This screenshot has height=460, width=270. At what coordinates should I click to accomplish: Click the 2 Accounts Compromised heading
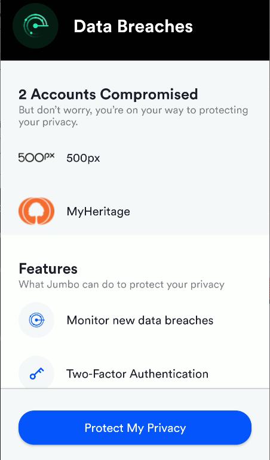(x=108, y=94)
